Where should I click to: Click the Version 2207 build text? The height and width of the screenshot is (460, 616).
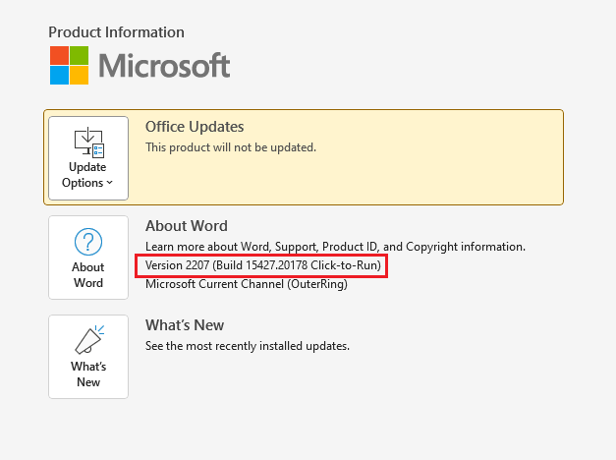[x=263, y=265]
